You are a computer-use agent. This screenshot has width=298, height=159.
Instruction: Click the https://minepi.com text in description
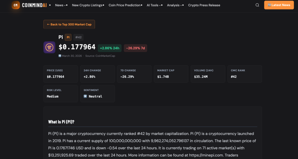pos(206,155)
